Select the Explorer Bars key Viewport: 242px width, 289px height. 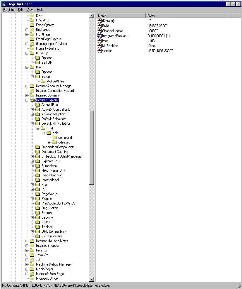(51, 161)
